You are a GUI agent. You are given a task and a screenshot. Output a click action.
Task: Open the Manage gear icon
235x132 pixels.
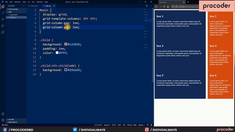3,120
